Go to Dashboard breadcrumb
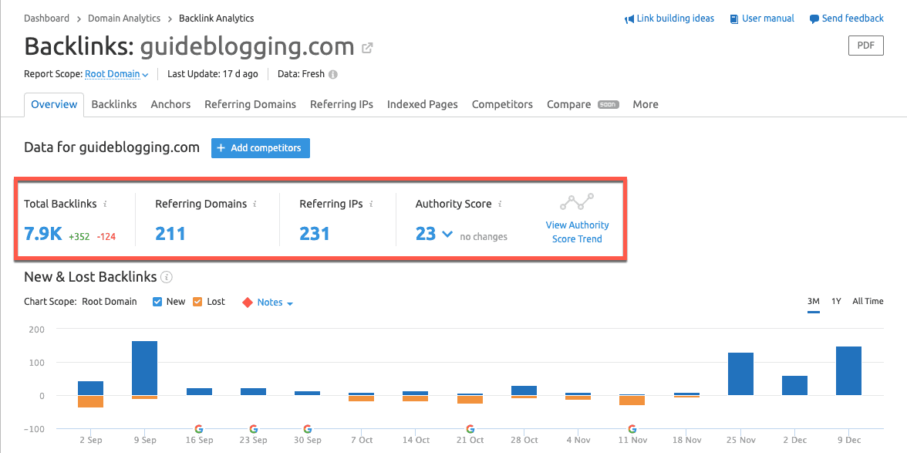Viewport: 907px width, 453px height. 46,19
